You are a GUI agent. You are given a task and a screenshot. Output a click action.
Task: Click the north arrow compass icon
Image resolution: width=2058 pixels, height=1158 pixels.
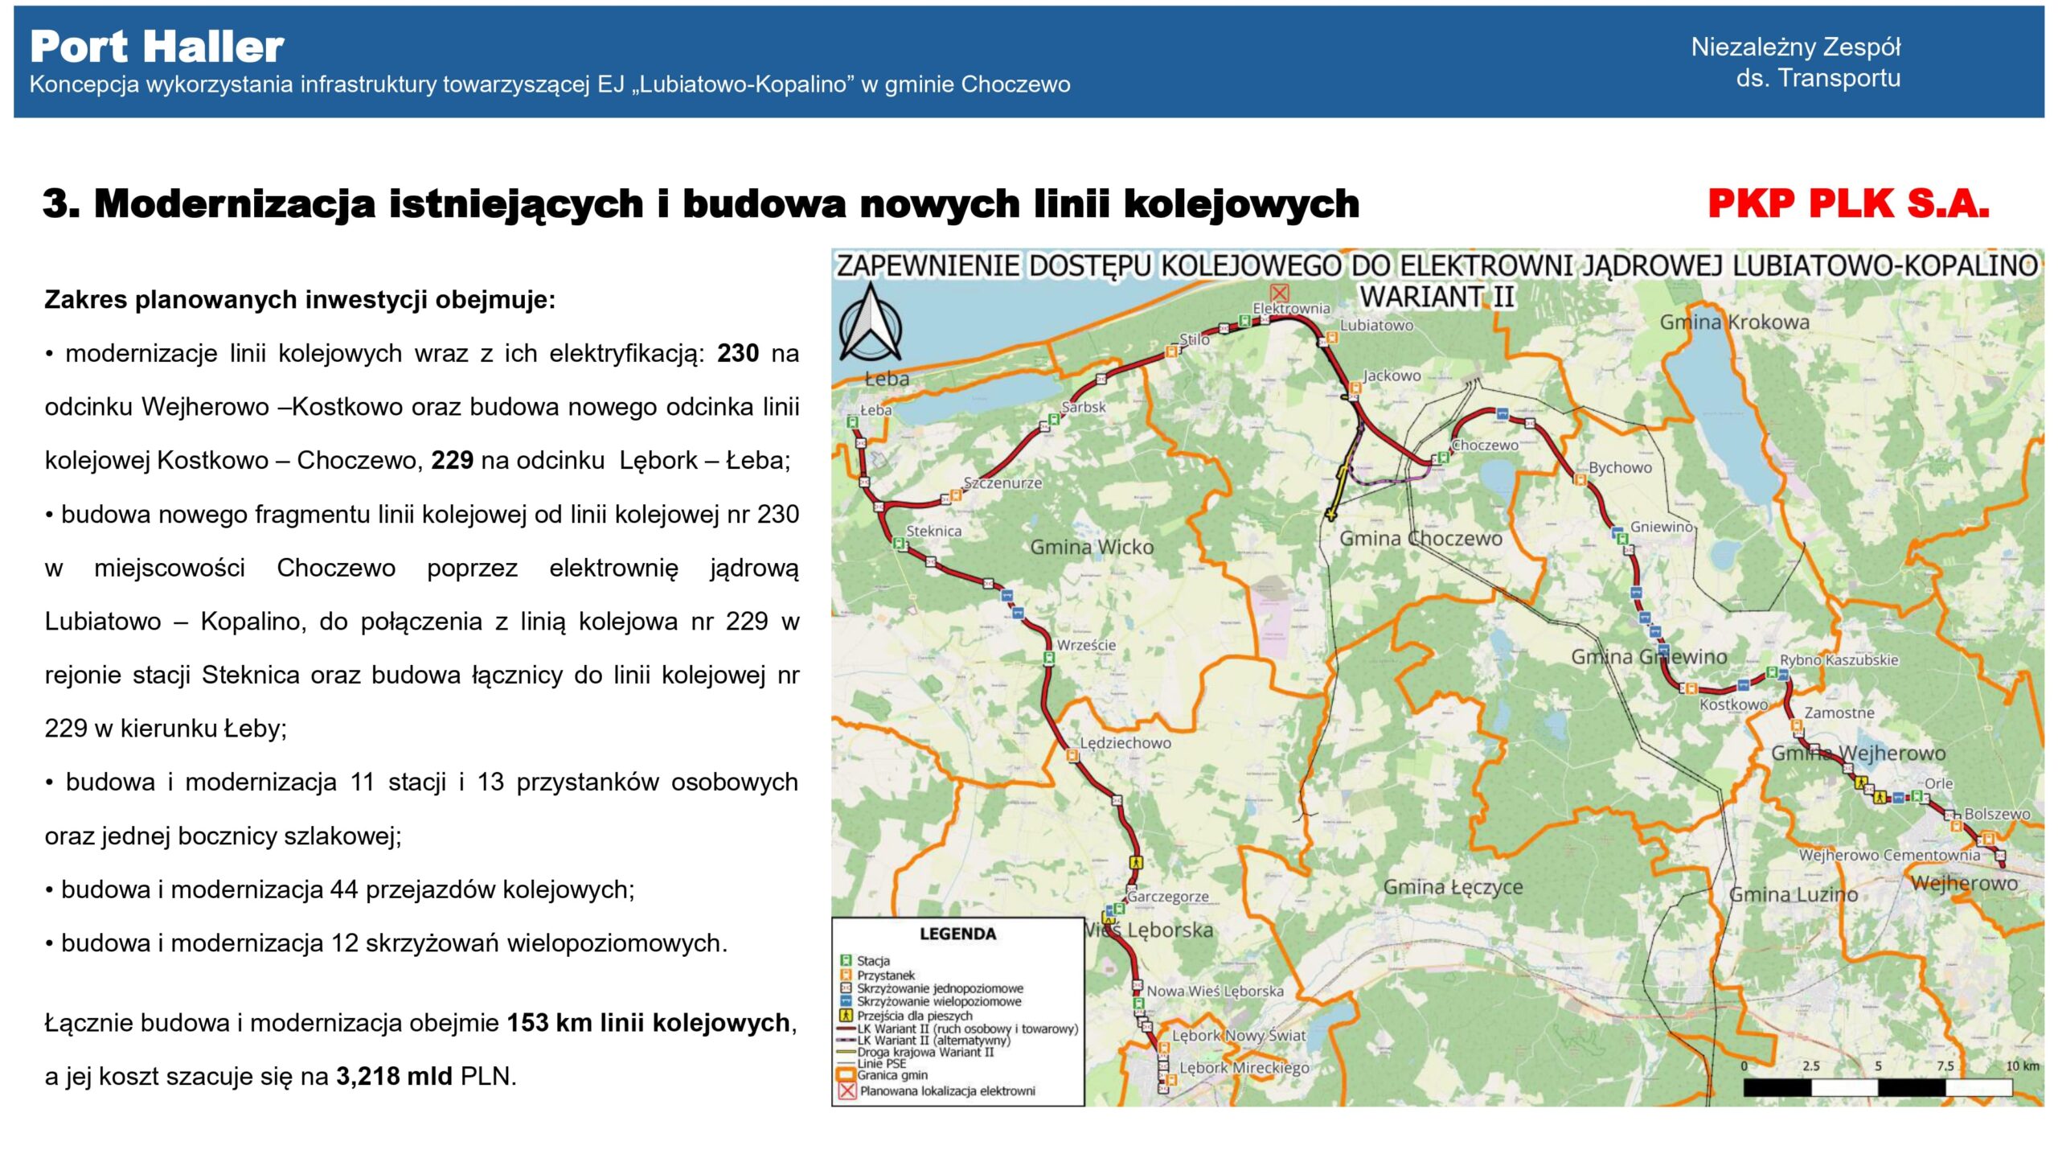(870, 324)
